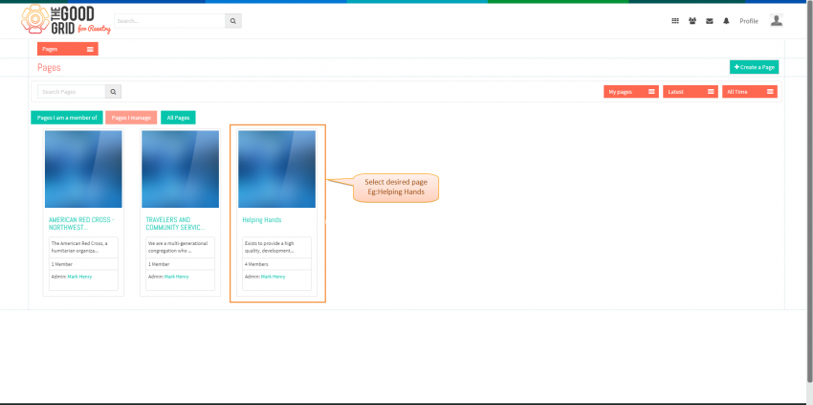Focus the Search Pages input
This screenshot has width=813, height=405.
(72, 92)
